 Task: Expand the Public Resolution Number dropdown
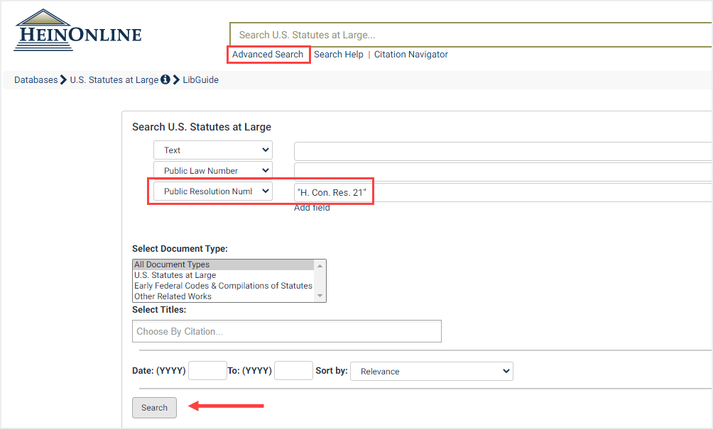pyautogui.click(x=213, y=191)
